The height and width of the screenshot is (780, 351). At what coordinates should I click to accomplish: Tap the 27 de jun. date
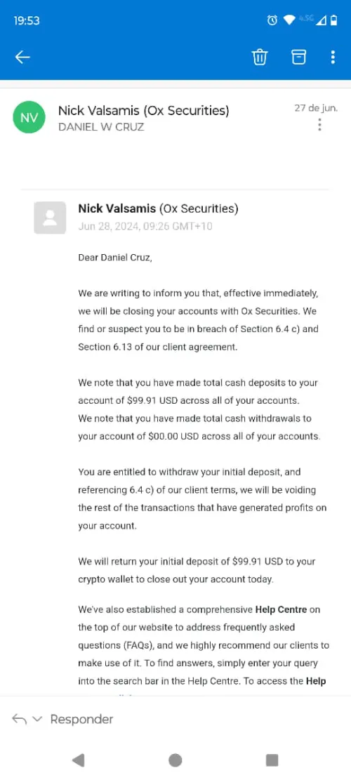[316, 108]
